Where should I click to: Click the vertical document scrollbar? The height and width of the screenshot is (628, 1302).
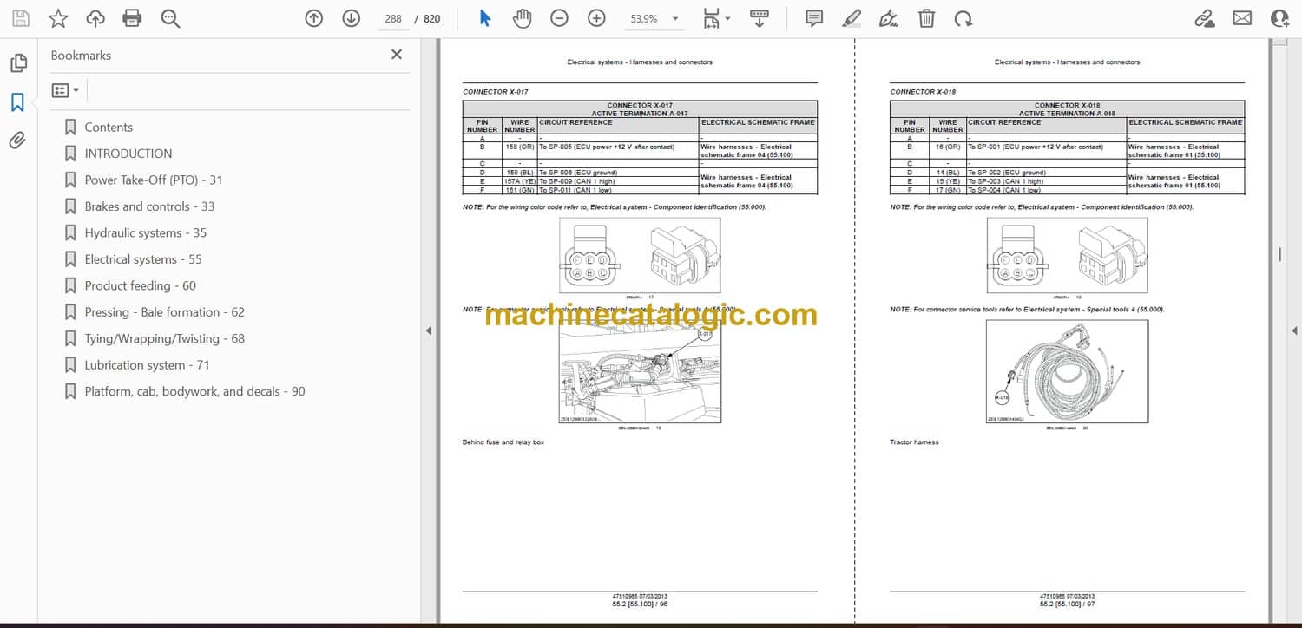pos(1279,254)
